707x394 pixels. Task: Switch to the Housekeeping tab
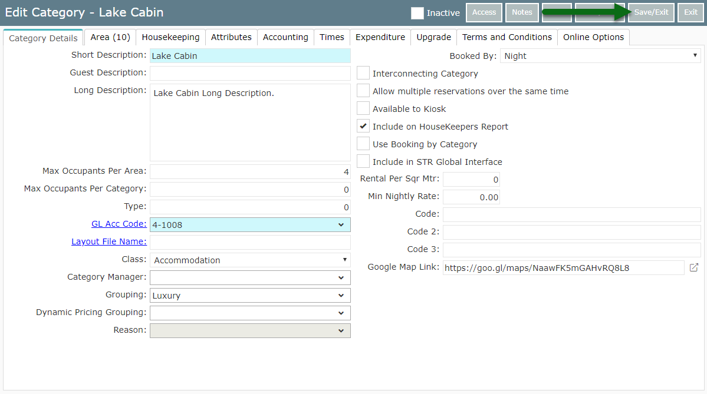(x=170, y=37)
